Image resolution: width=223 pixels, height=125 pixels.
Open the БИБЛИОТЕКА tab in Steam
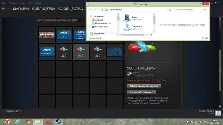[x=44, y=9]
